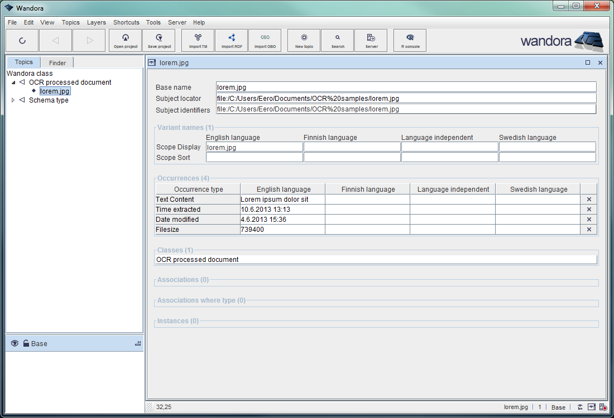Click the Base name input field
Image resolution: width=614 pixels, height=418 pixels.
click(x=406, y=87)
